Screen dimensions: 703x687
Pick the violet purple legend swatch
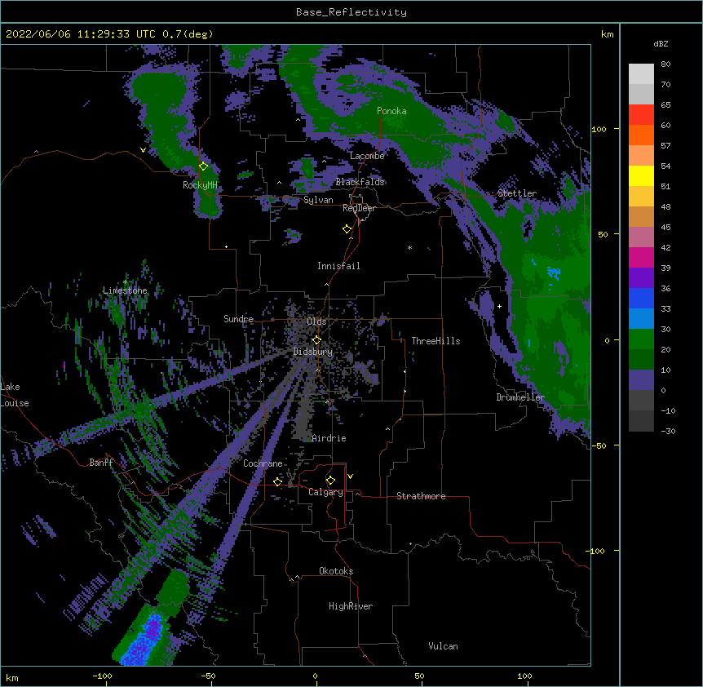pos(641,278)
